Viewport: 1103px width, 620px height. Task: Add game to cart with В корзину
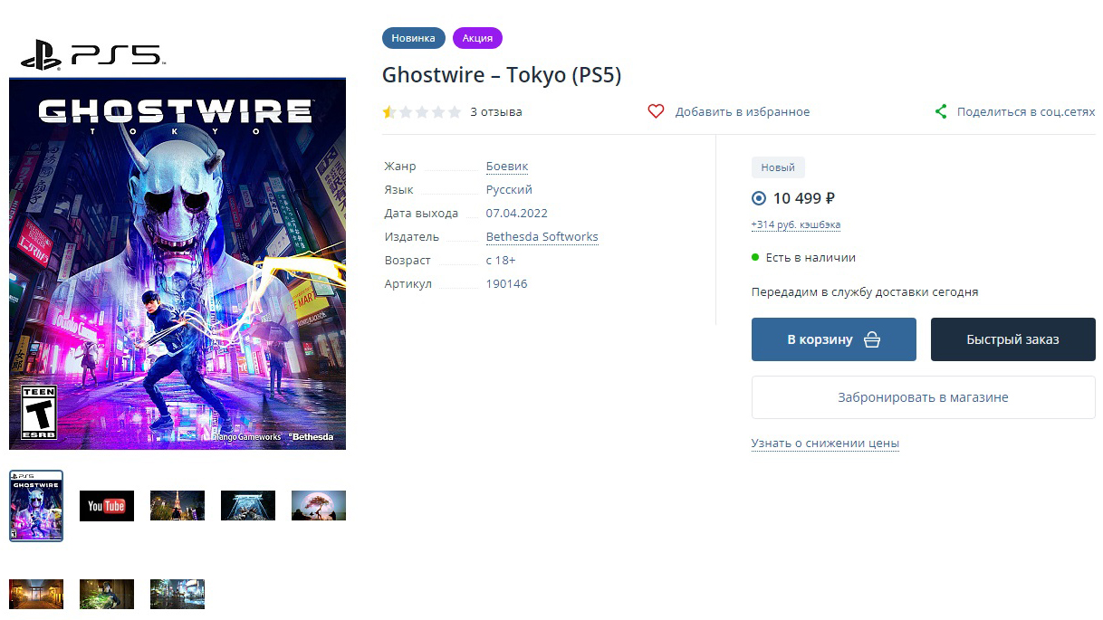(833, 339)
